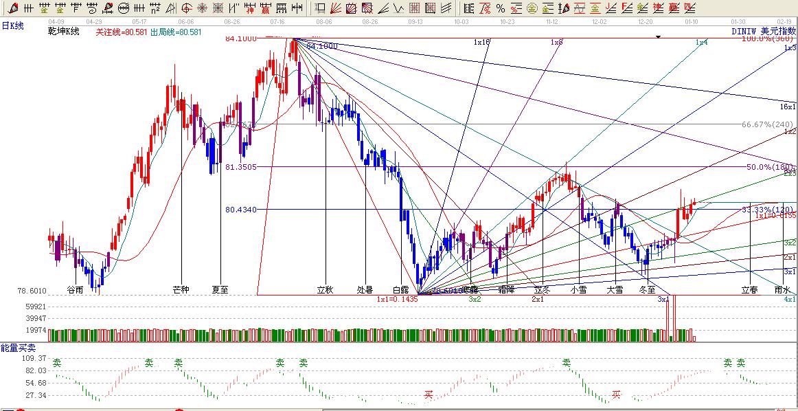
Task: Click the DINIW 美元指数 symbol name
Action: coord(763,32)
